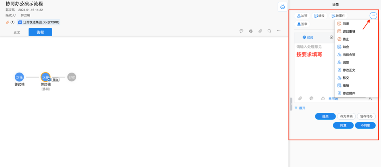Expand the 展开 section
This screenshot has width=381, height=167.
point(300,108)
